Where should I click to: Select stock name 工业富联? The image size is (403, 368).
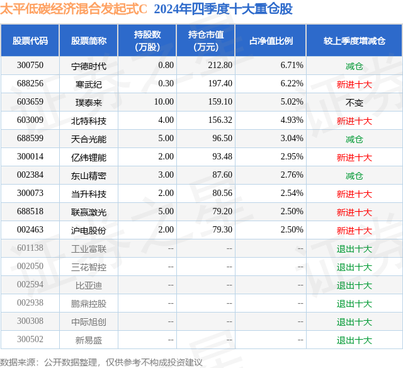point(89,249)
